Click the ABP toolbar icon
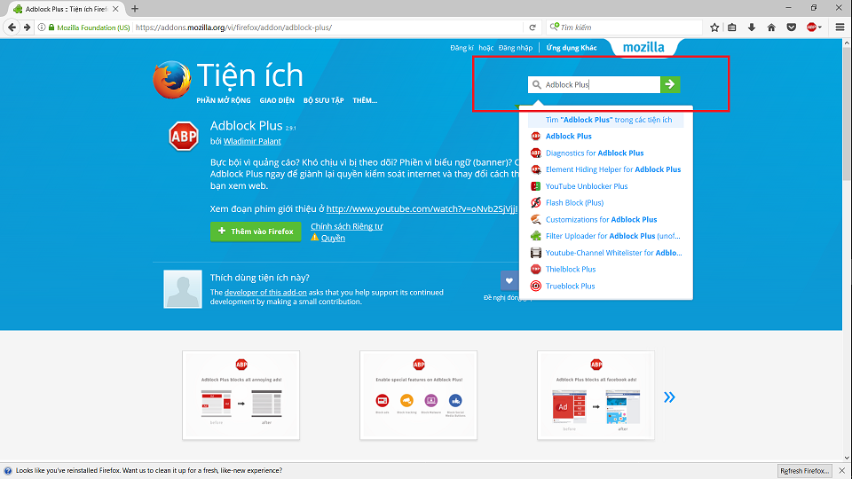The image size is (852, 479). [x=811, y=27]
